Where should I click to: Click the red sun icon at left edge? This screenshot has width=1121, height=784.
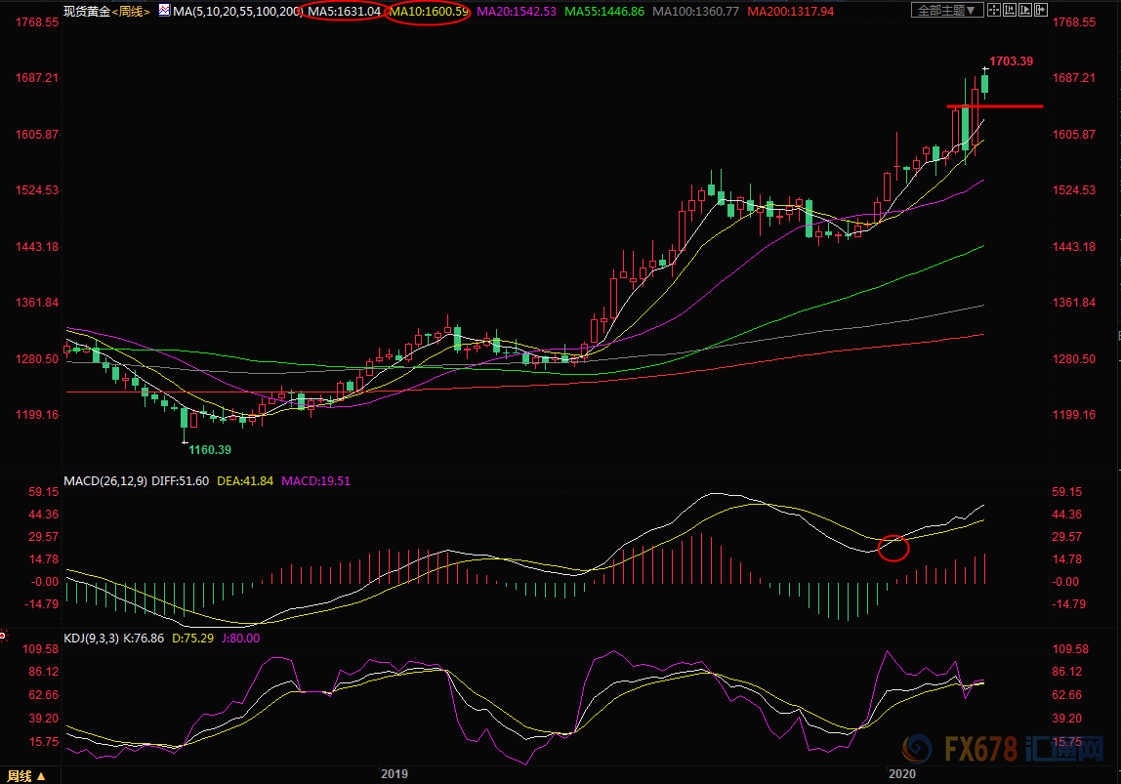tap(3, 636)
